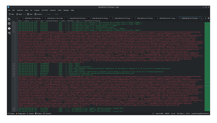Click 'media' in the breadcrumb path

pyautogui.click(x=19, y=21)
